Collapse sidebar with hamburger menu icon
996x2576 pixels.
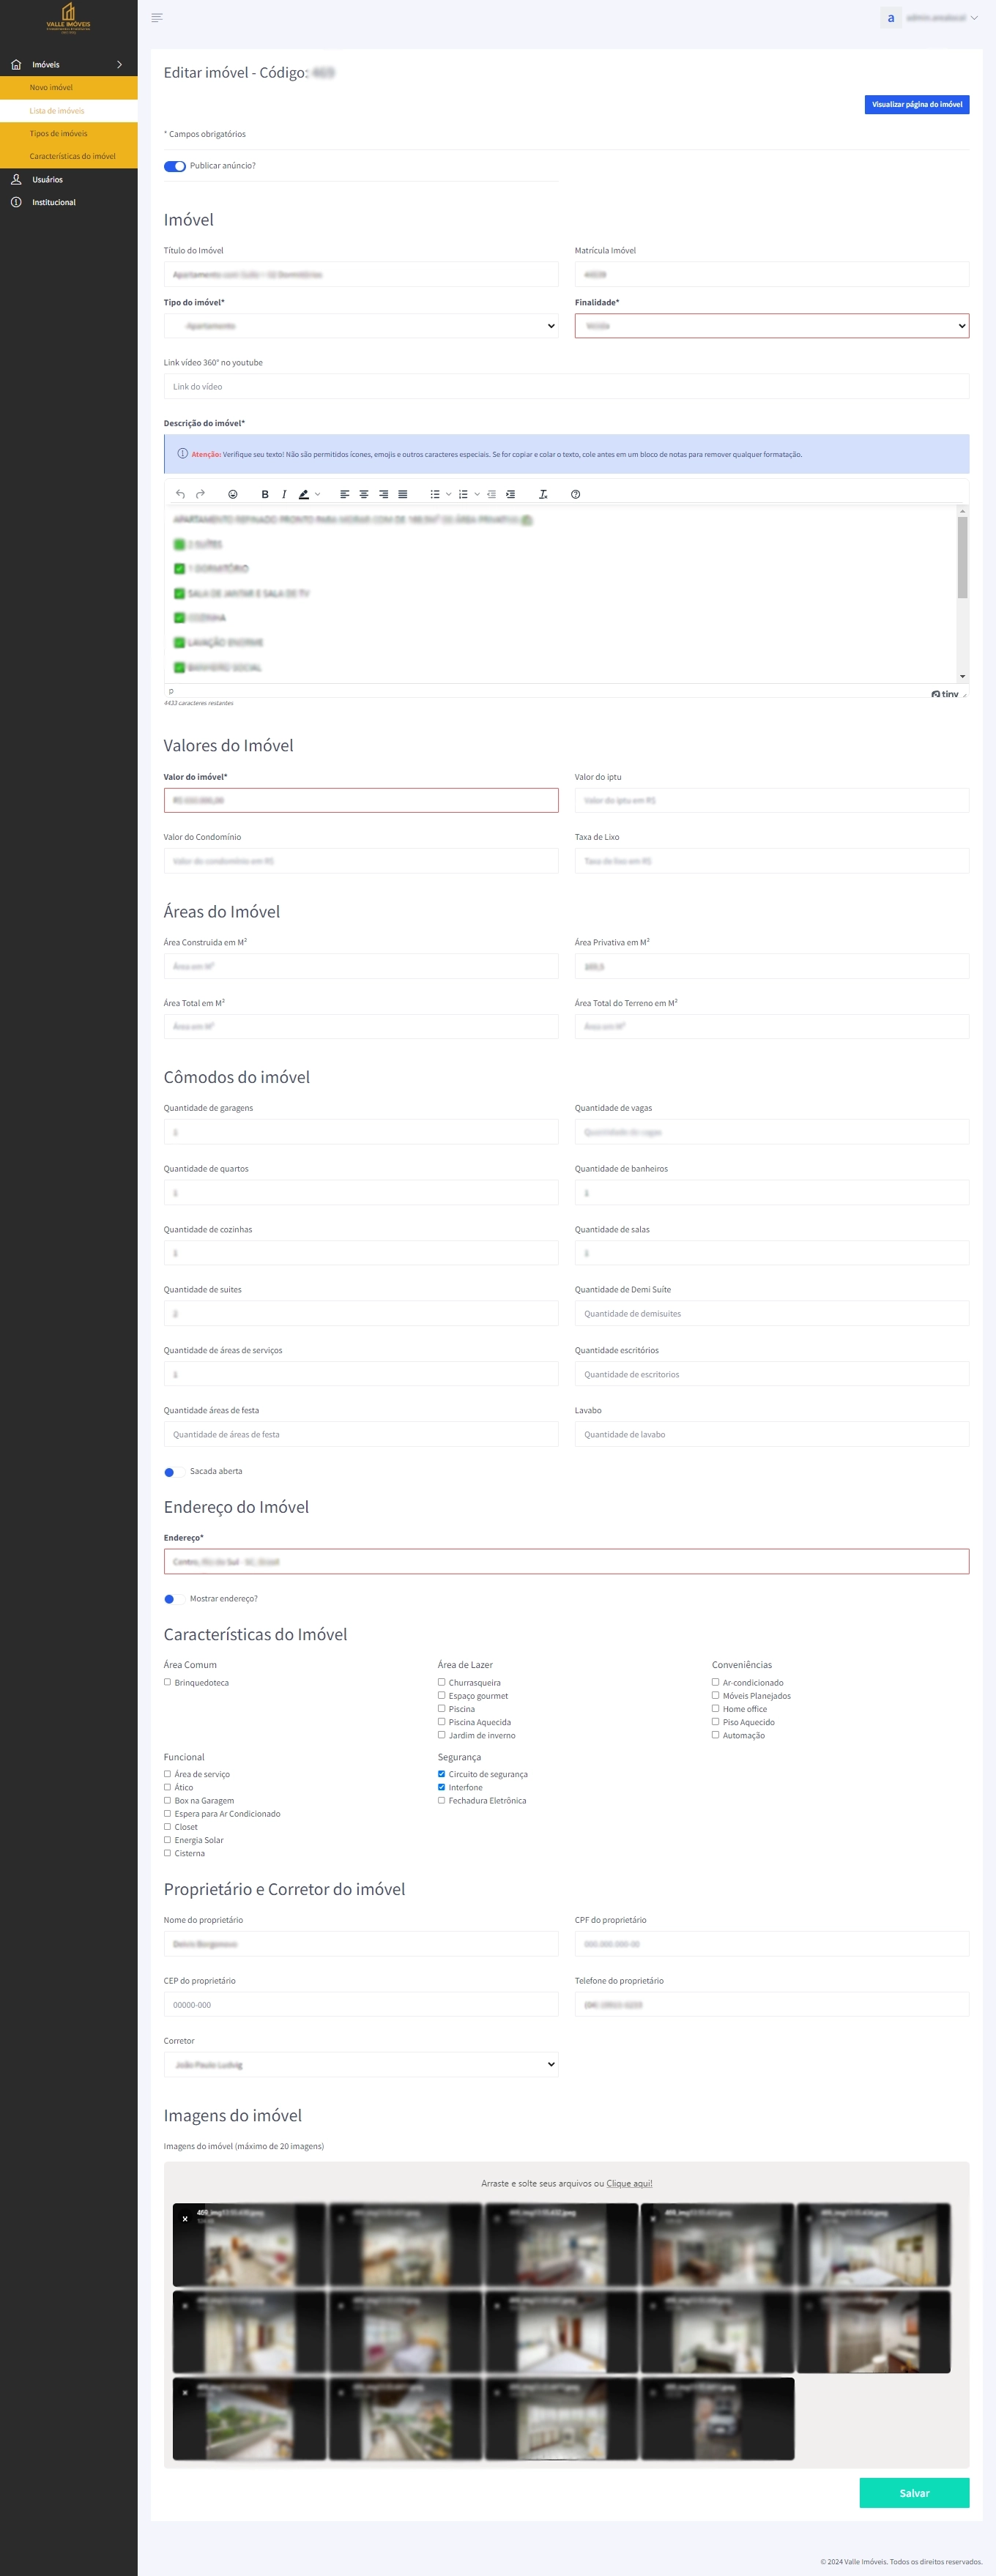click(157, 18)
